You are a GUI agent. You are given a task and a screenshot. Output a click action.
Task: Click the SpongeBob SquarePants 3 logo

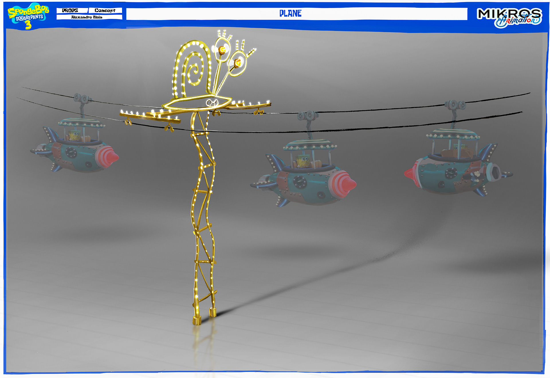click(28, 16)
